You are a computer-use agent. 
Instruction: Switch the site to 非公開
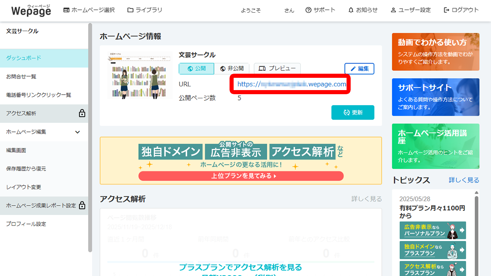click(232, 68)
